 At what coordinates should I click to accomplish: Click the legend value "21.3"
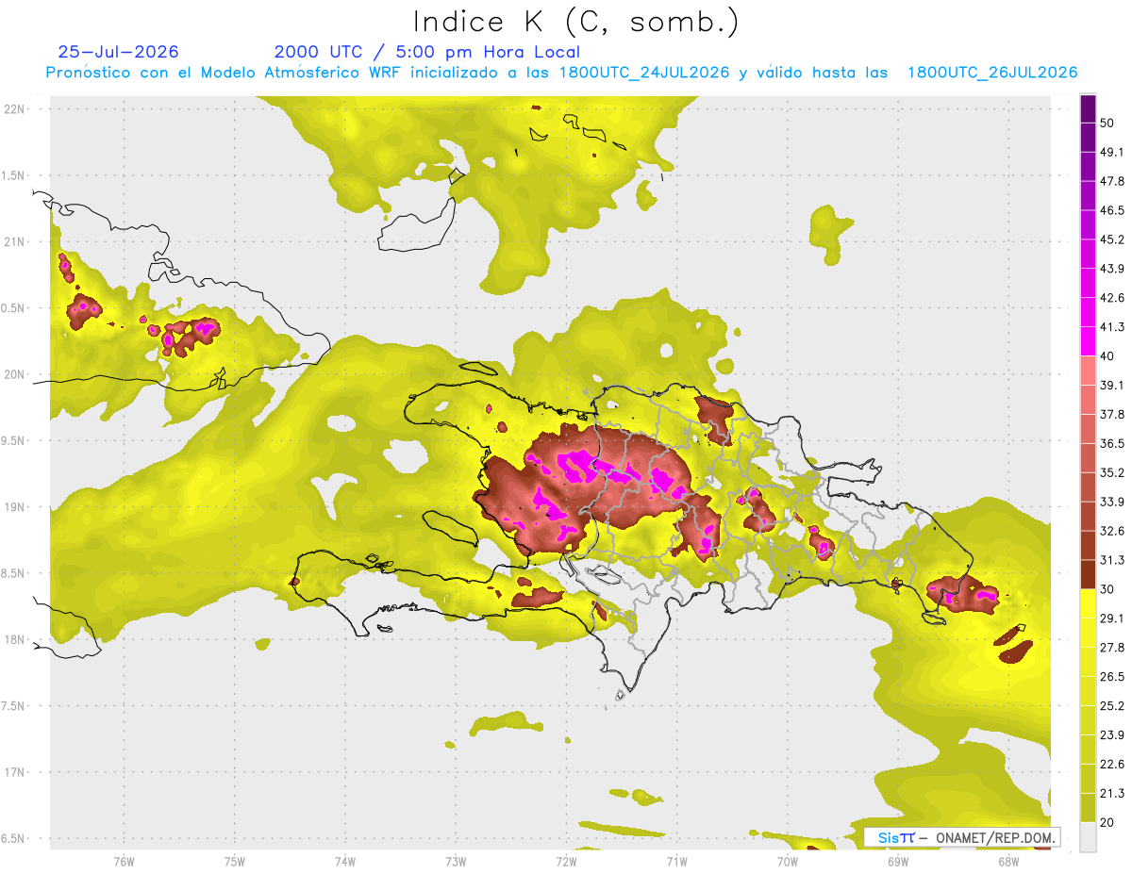(1112, 794)
